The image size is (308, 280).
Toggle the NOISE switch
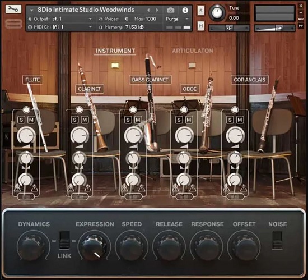[277, 241]
